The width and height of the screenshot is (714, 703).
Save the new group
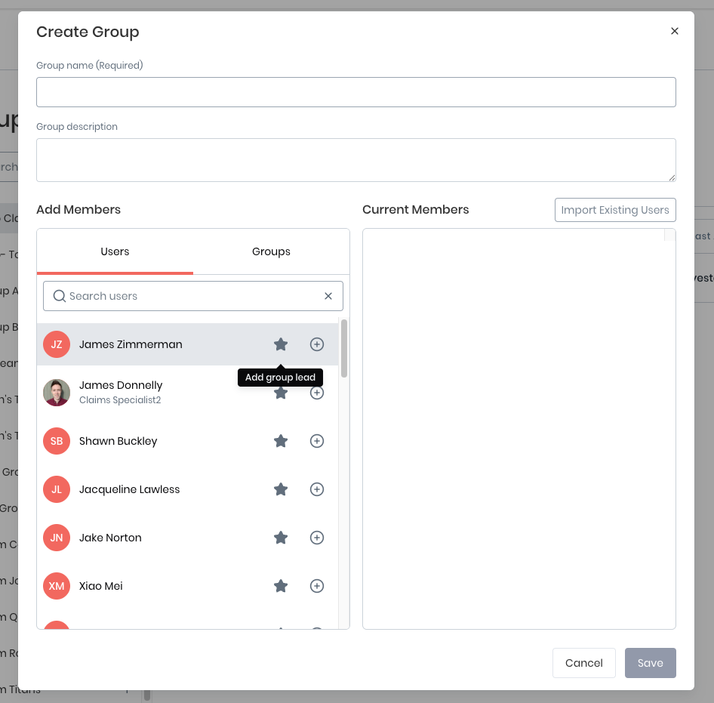pyautogui.click(x=650, y=663)
